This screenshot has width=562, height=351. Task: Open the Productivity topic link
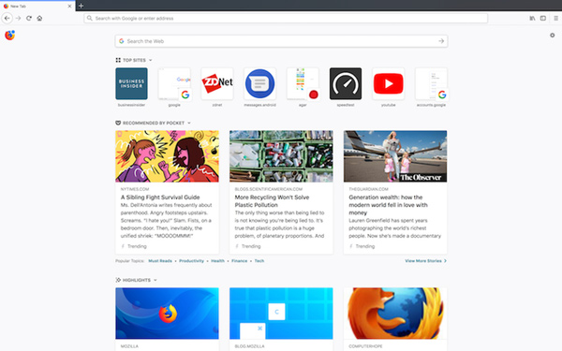[x=191, y=261]
